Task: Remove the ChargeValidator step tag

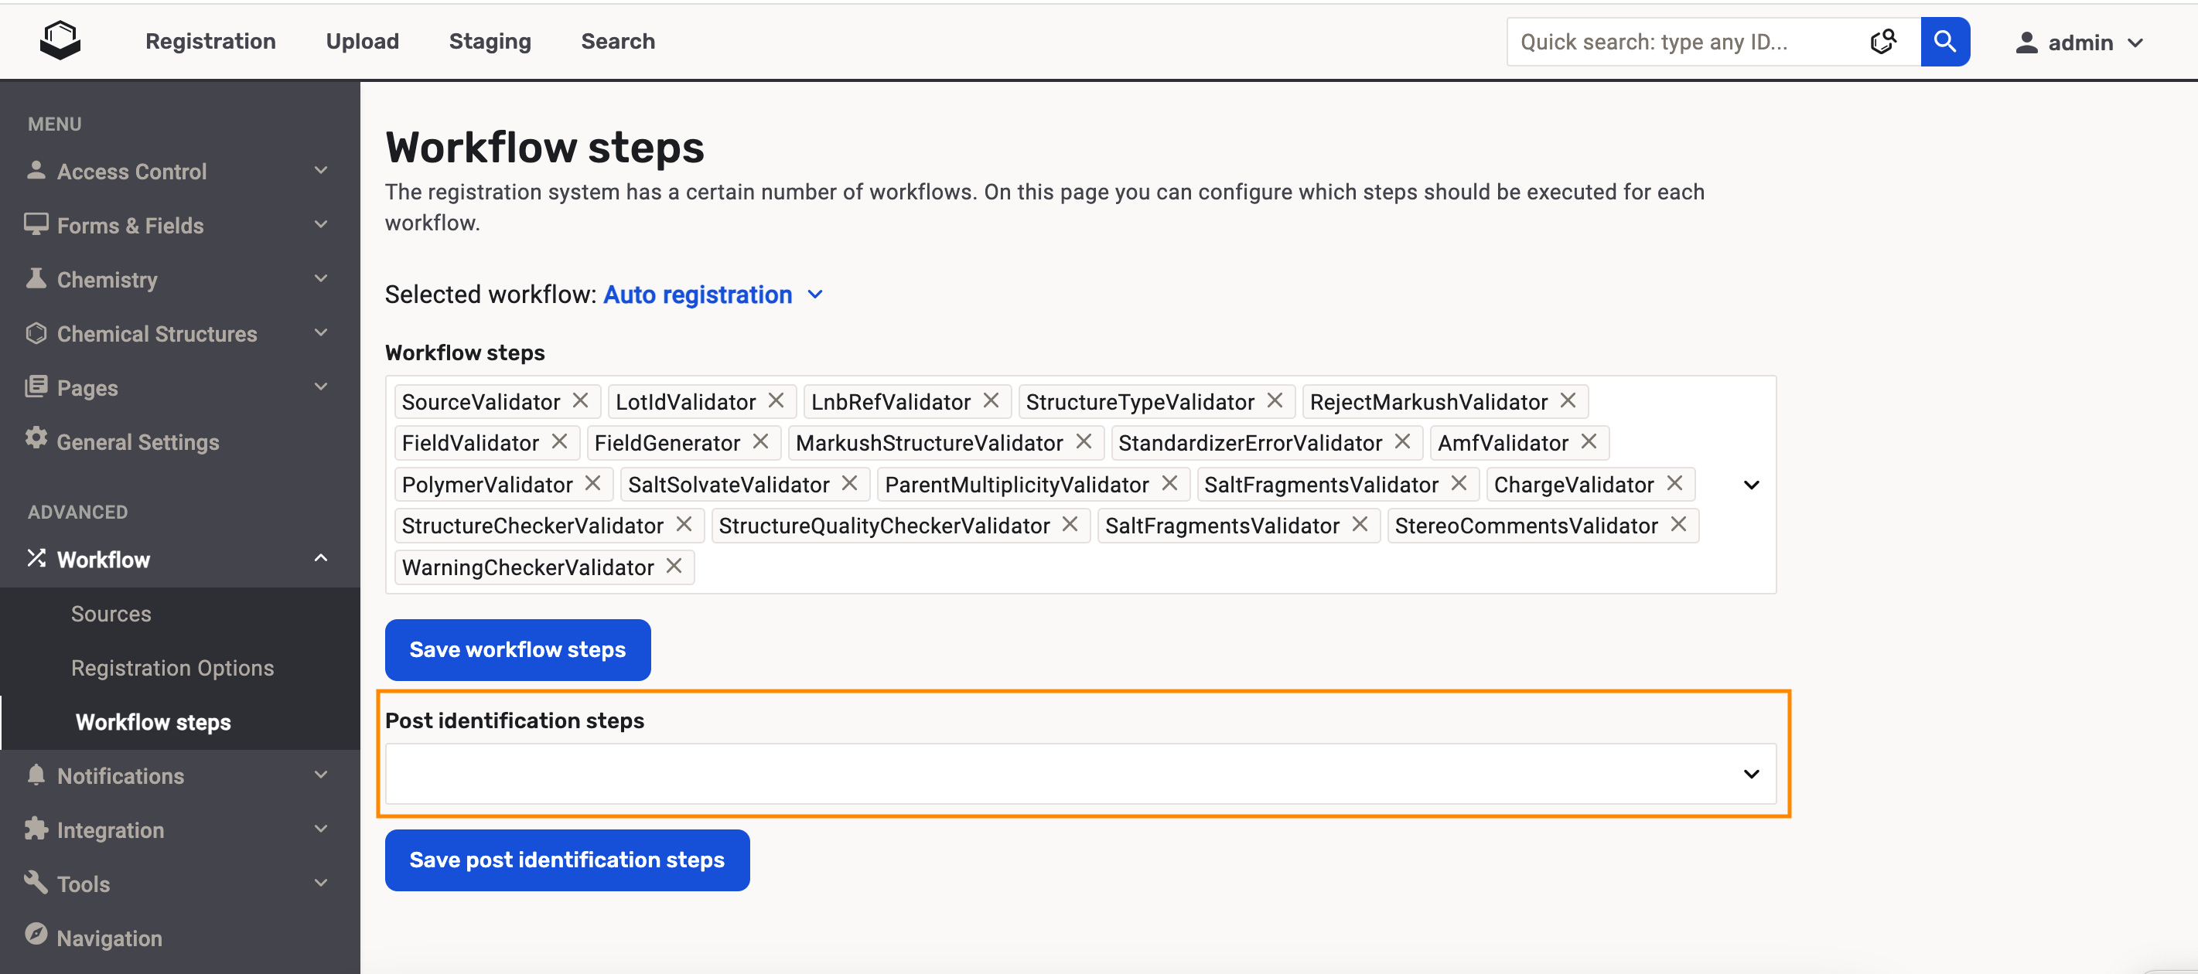Action: click(x=1674, y=482)
